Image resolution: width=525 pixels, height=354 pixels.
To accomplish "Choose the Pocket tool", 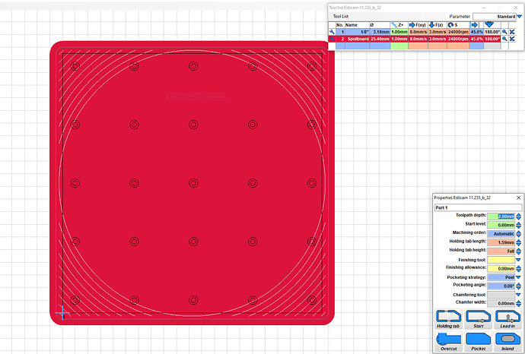I will pos(478,342).
